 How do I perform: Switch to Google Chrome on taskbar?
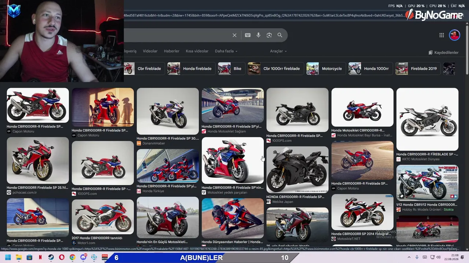point(73,258)
